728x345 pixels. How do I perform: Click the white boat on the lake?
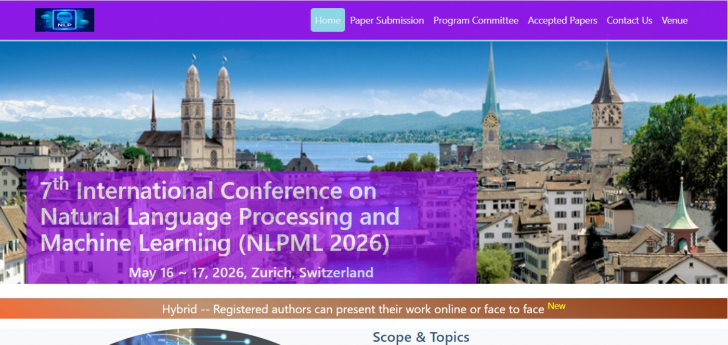click(365, 159)
